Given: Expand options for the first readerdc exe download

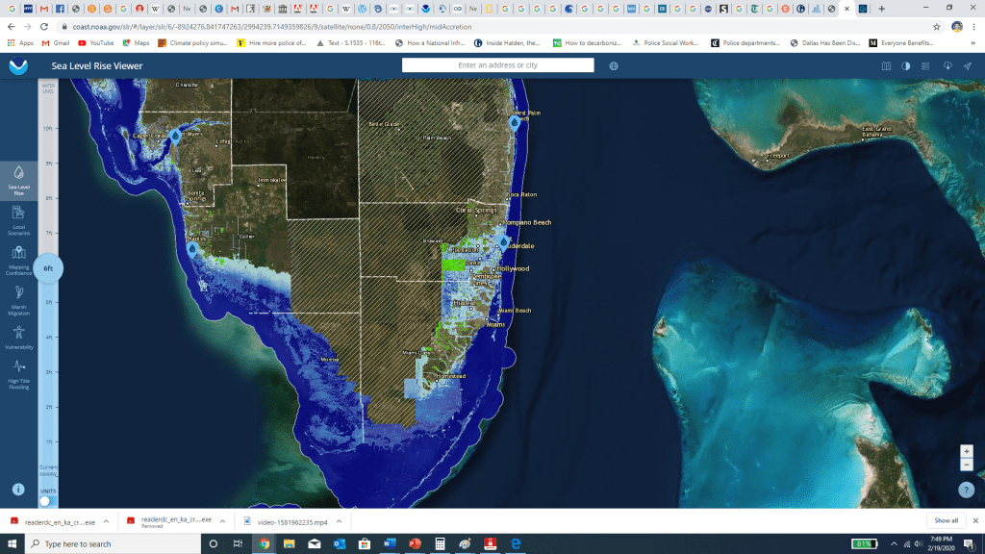Looking at the screenshot, I should point(104,520).
